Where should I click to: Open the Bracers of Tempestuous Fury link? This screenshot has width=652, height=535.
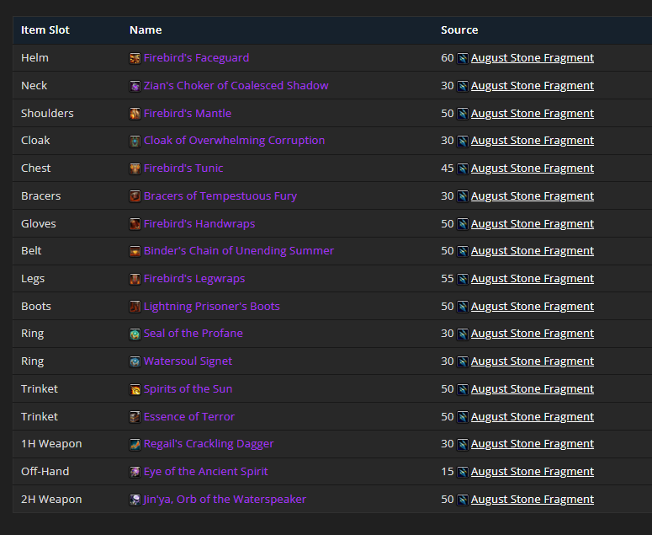click(220, 196)
